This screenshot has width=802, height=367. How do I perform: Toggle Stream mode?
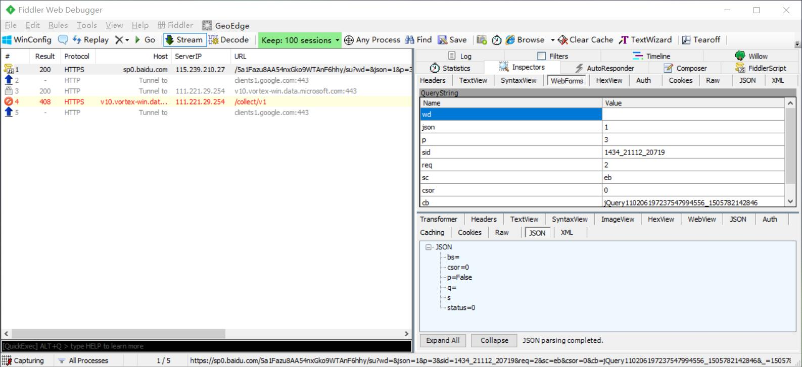click(184, 40)
